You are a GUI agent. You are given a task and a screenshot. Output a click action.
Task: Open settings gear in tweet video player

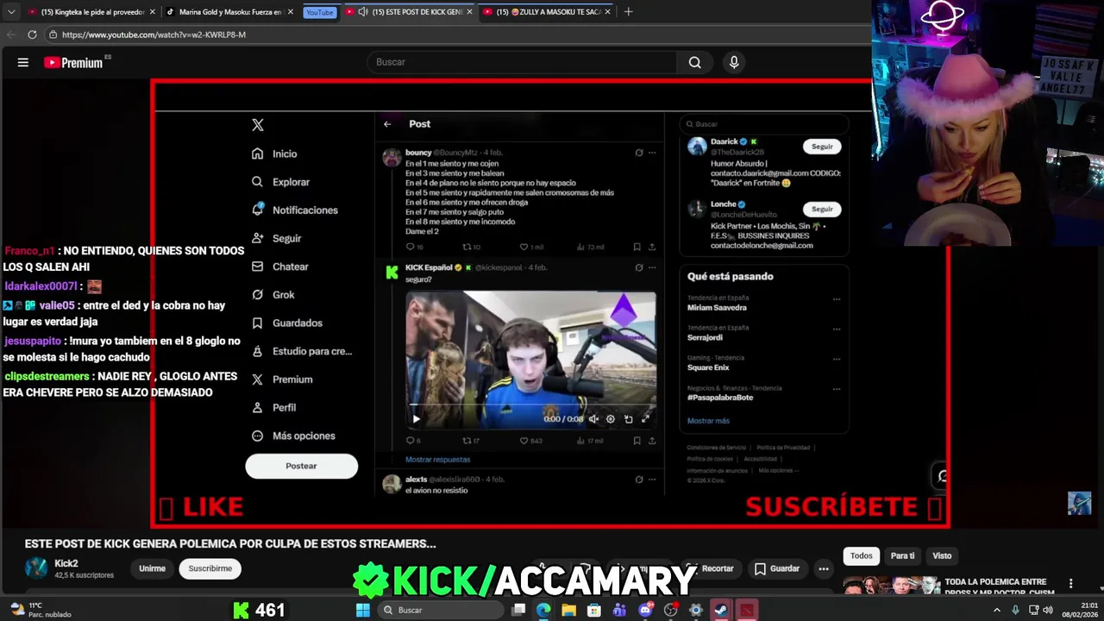[610, 419]
